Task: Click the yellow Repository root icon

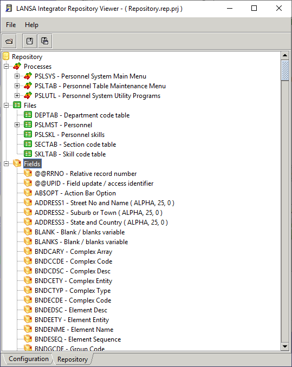Action: pyautogui.click(x=6, y=56)
